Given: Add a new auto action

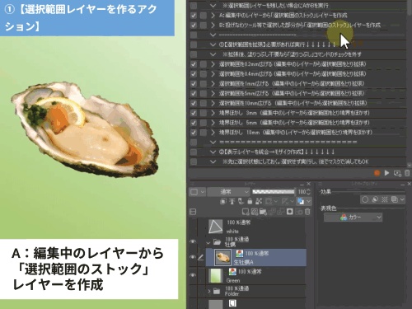Looking at the screenshot, I should (397, 173).
